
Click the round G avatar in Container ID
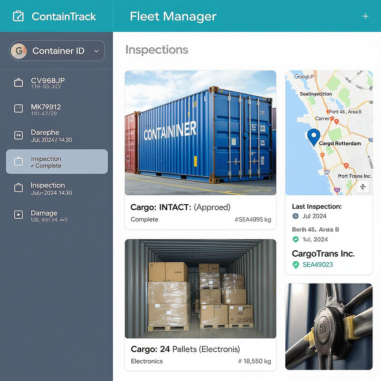click(19, 51)
